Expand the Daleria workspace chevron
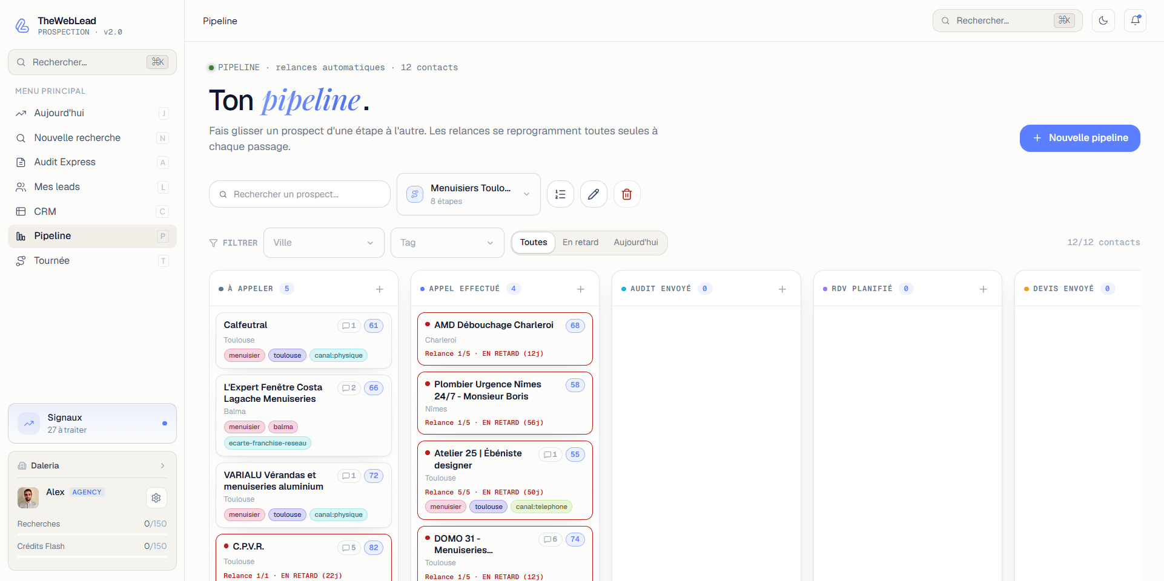The width and height of the screenshot is (1164, 581). pos(162,466)
